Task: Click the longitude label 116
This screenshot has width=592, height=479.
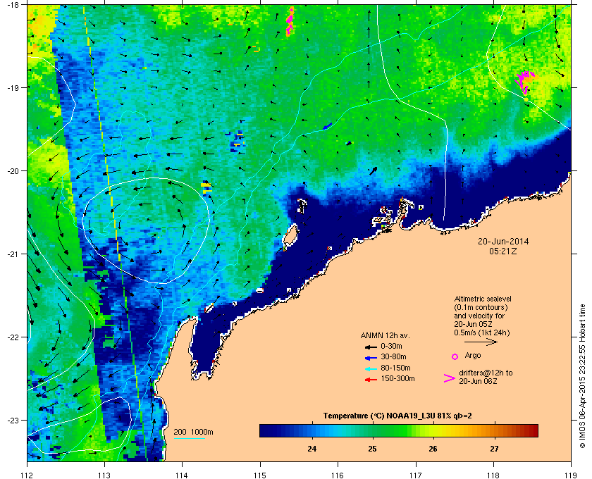Action: tap(338, 475)
